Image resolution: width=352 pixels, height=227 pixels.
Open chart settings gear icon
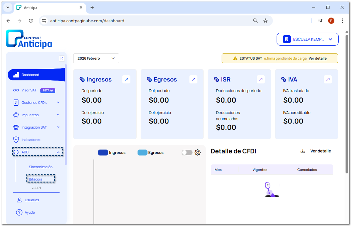click(x=198, y=153)
